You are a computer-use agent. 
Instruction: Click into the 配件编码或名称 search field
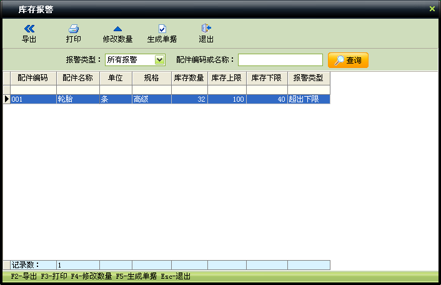280,60
